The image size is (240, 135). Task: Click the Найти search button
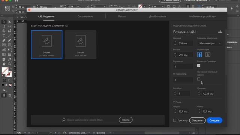click(x=126, y=120)
